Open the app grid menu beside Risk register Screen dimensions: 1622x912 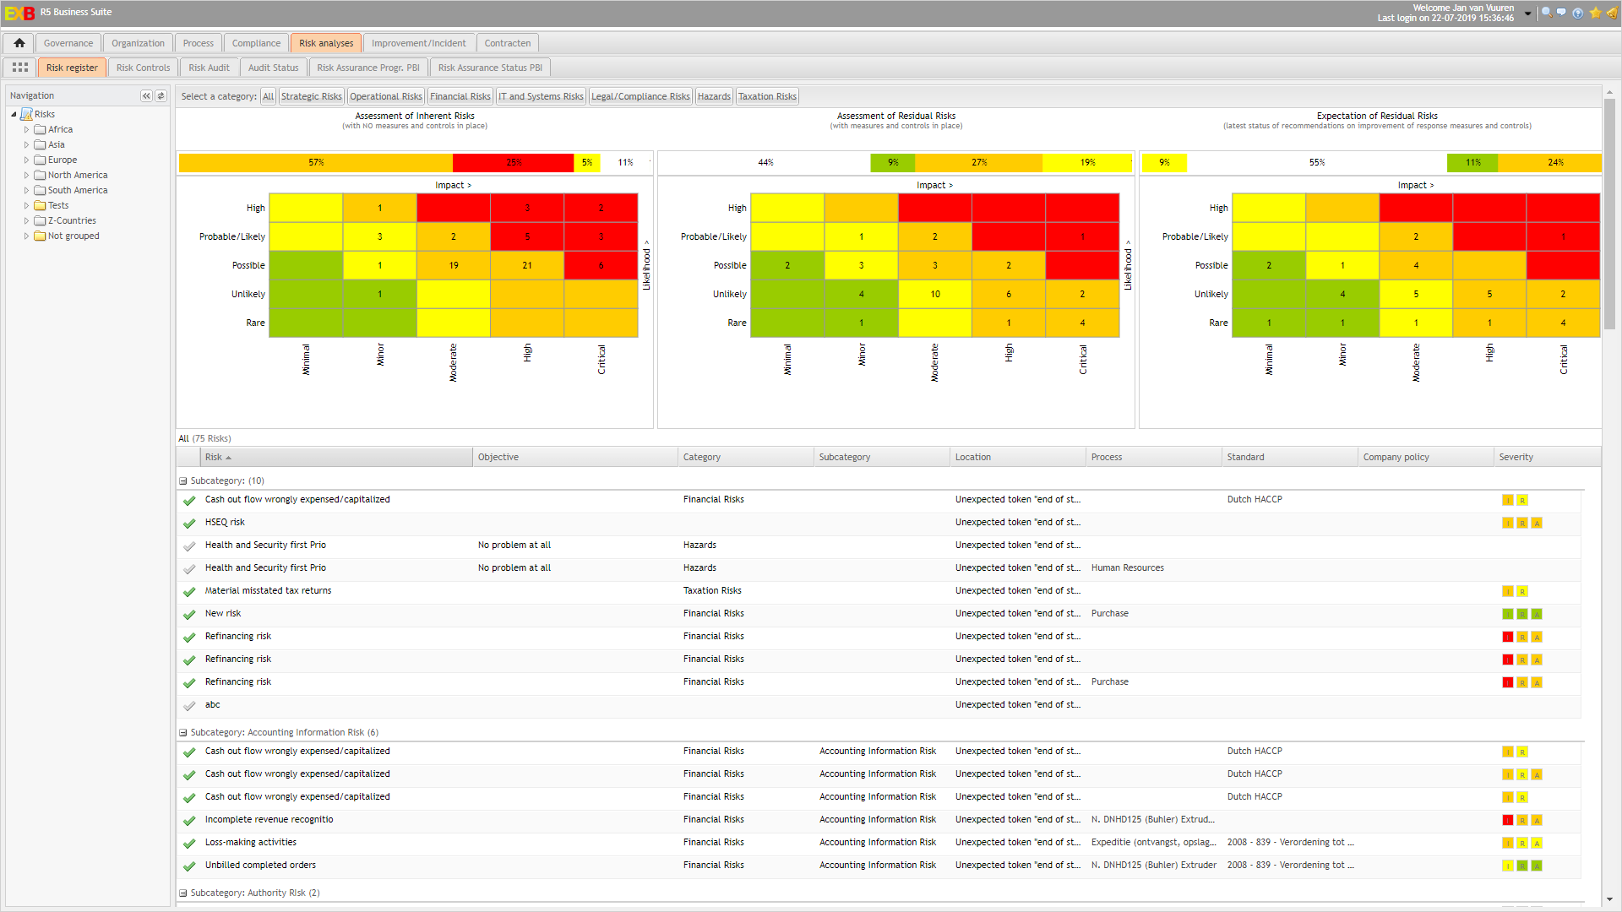tap(19, 67)
